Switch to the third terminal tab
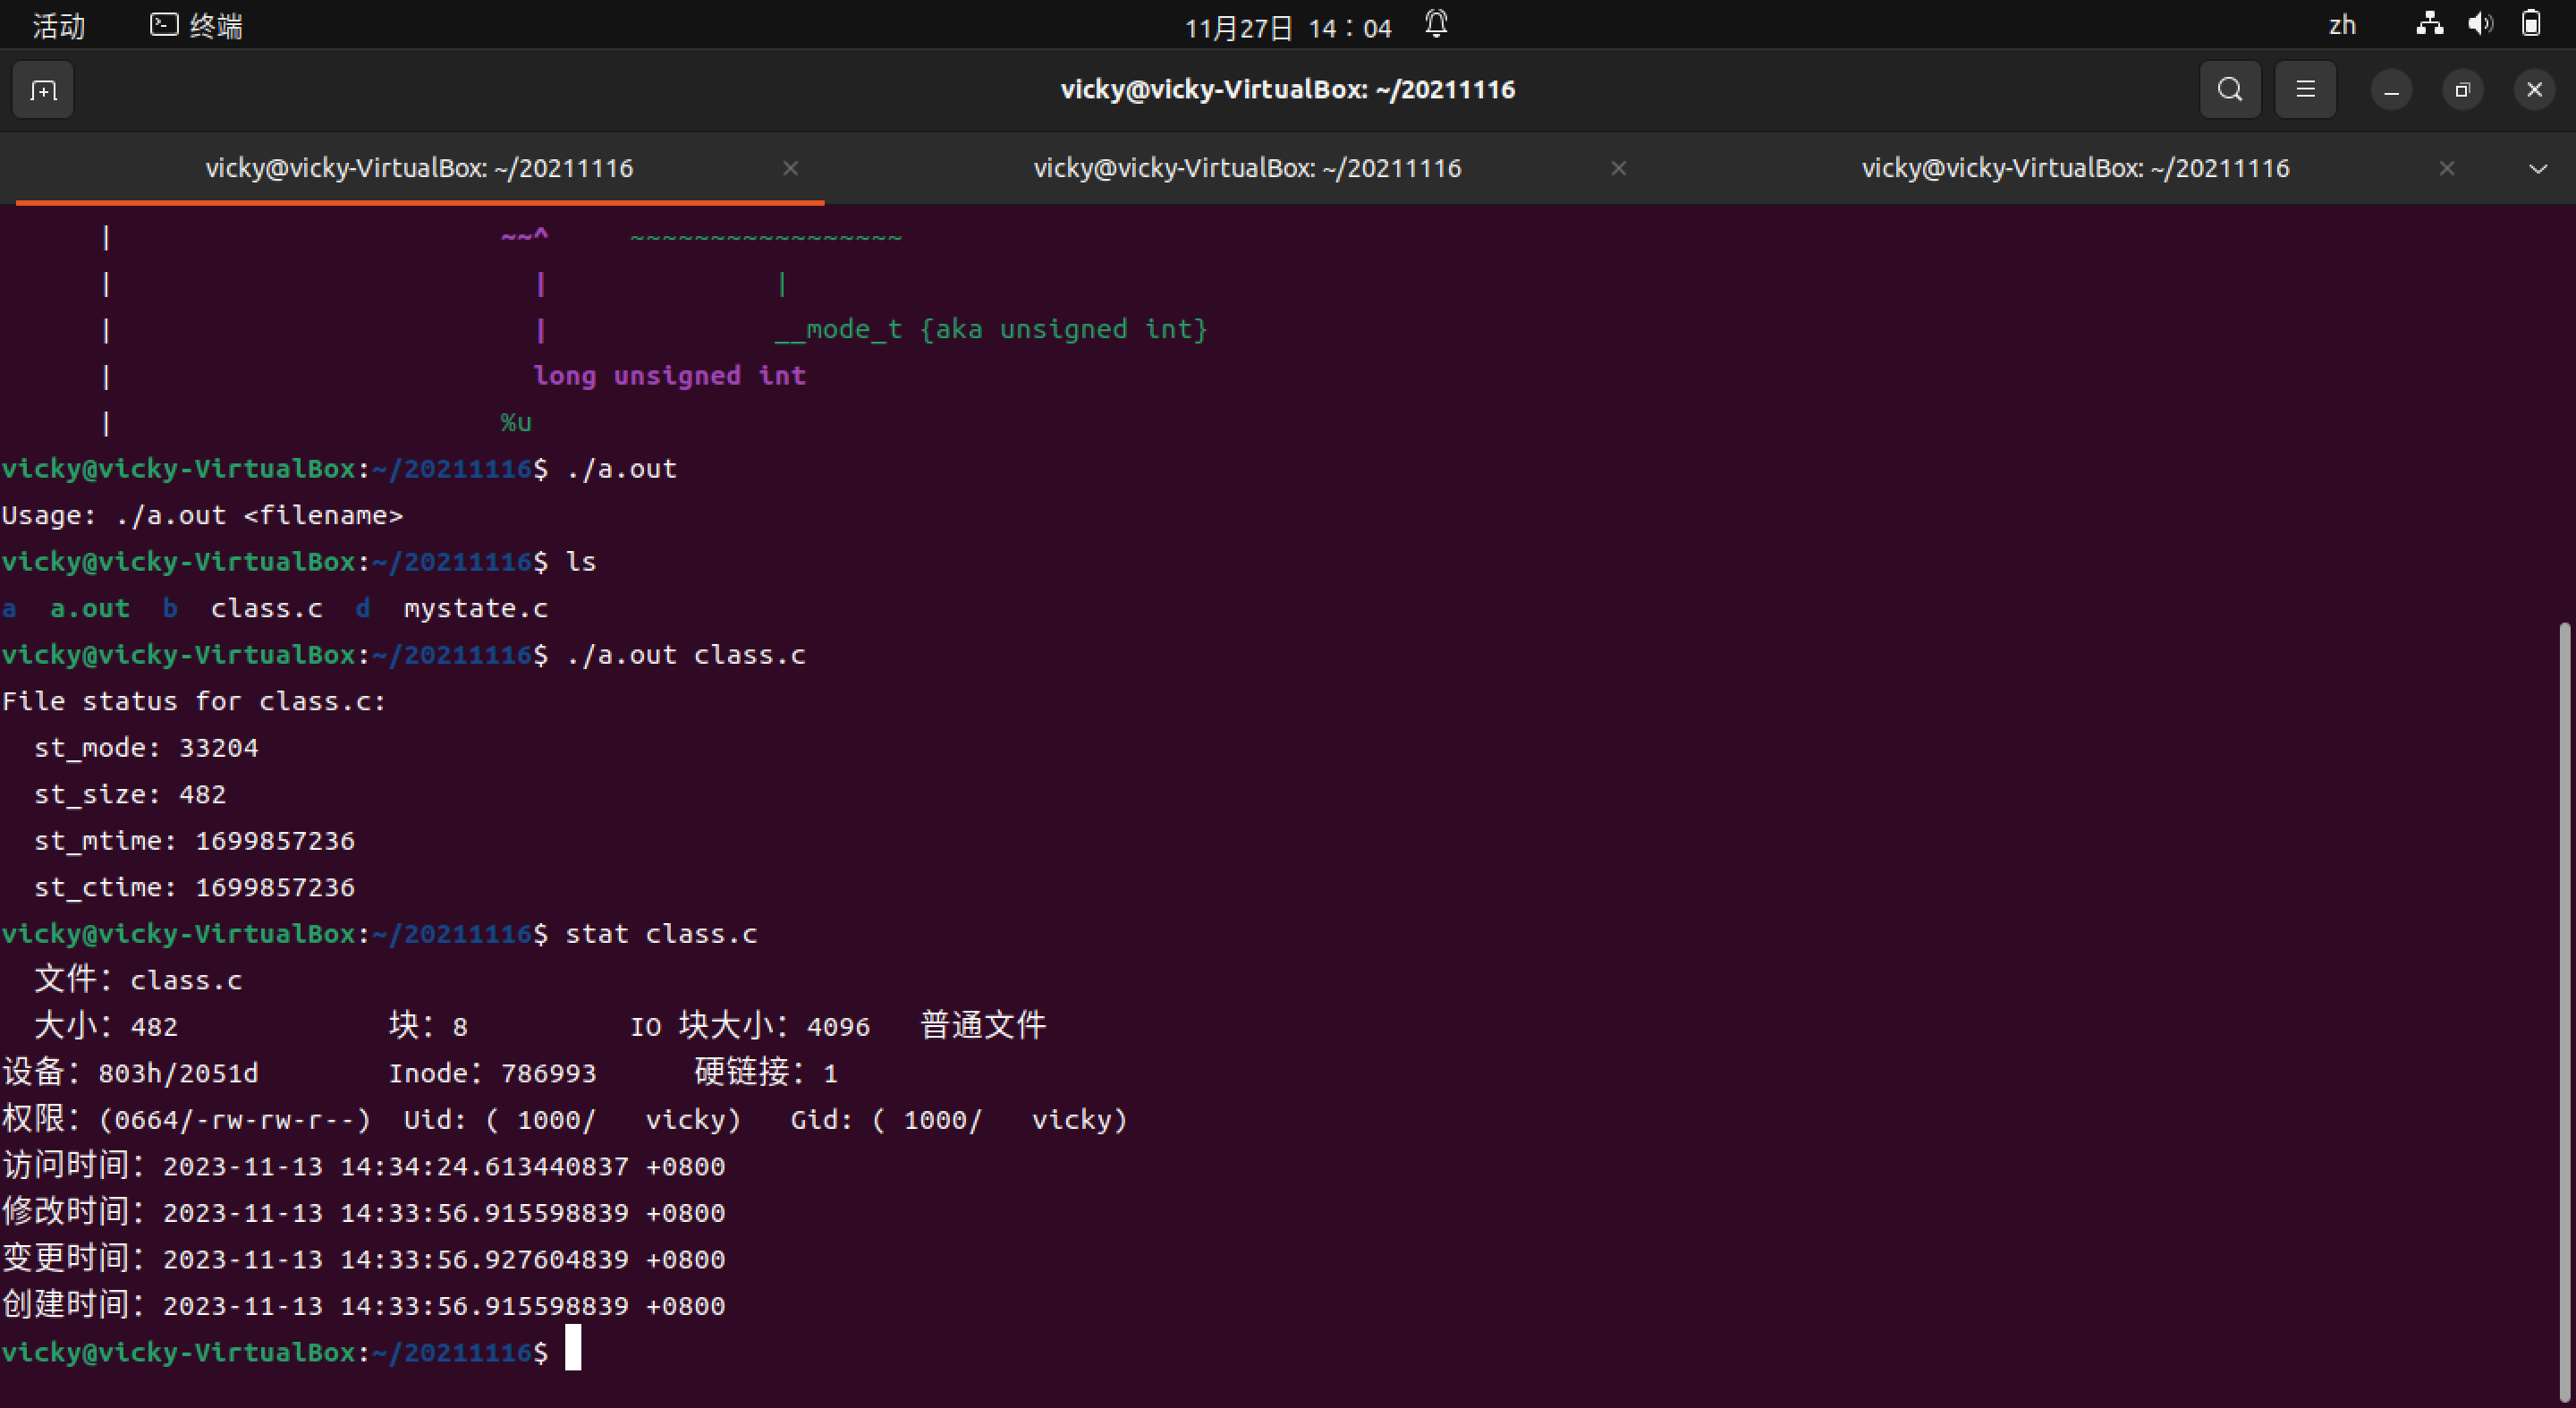Viewport: 2576px width, 1408px height. (2074, 168)
